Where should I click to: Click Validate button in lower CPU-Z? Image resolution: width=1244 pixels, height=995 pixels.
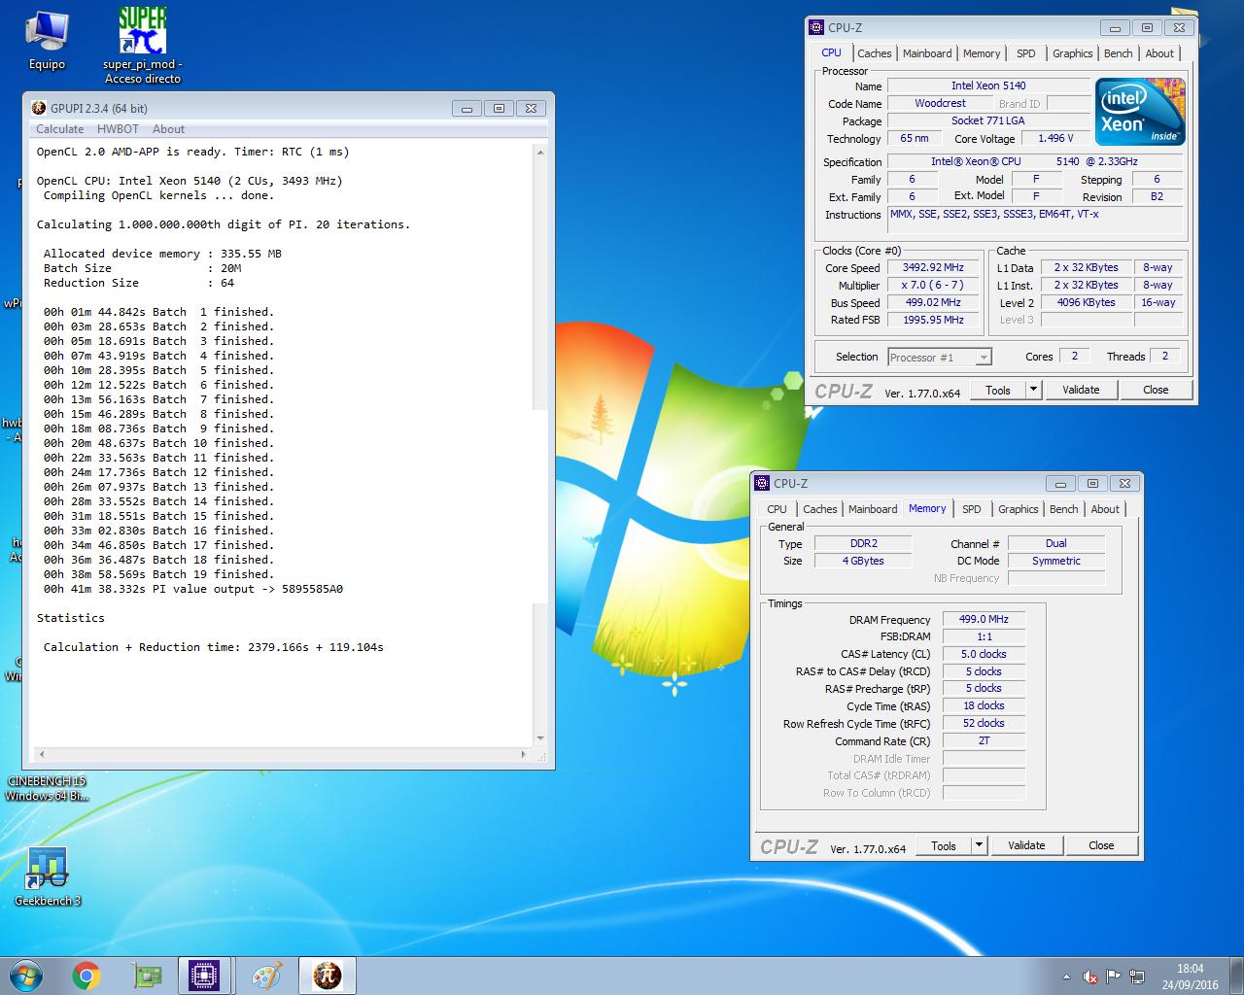click(1026, 845)
